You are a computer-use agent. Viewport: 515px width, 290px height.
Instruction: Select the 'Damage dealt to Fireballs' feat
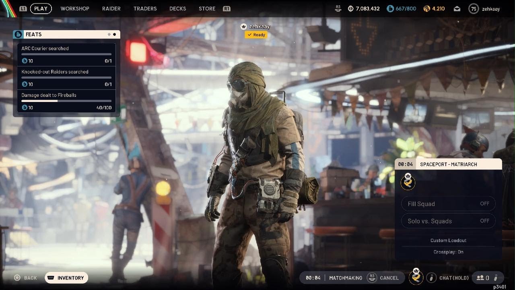coord(66,101)
